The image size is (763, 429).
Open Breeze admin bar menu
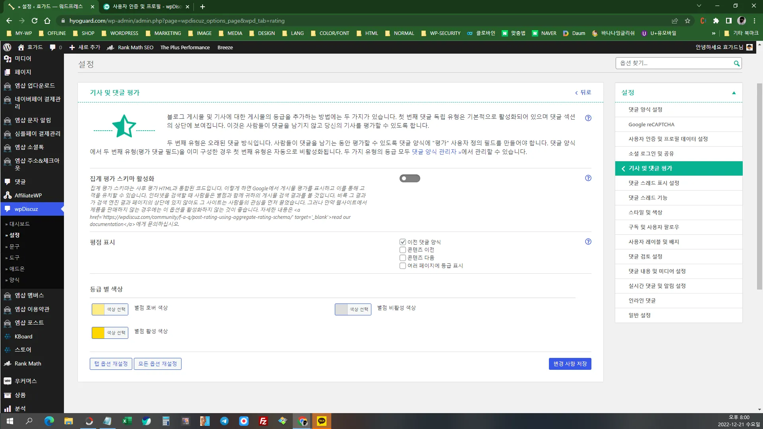[x=225, y=47]
